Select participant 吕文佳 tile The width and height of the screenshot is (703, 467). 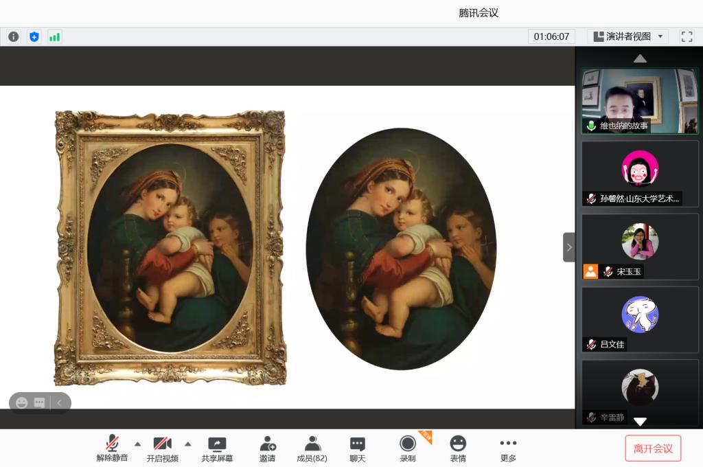640,320
